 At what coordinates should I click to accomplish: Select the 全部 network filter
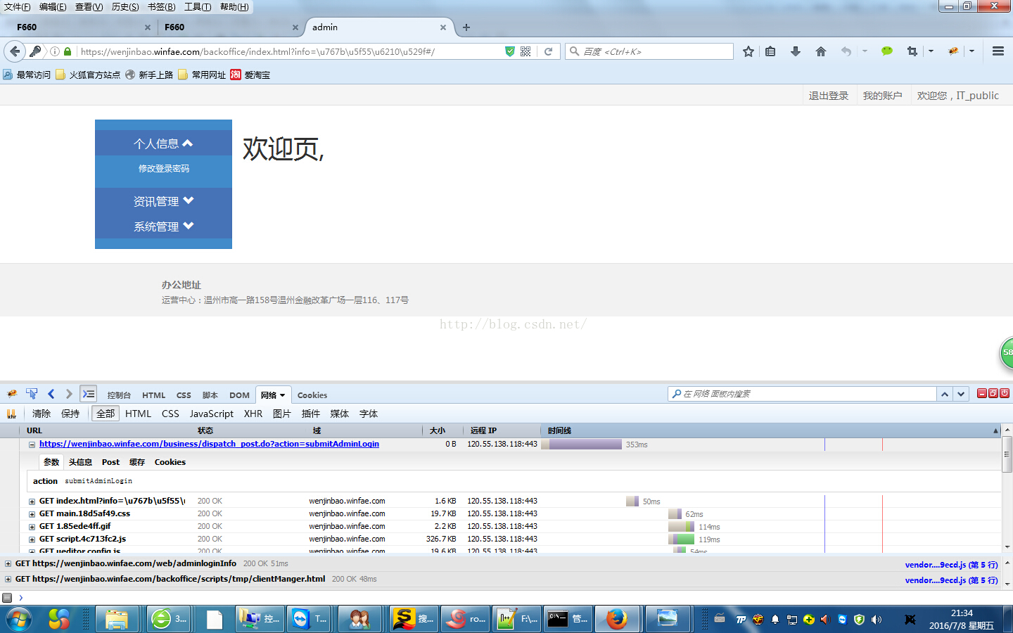[106, 414]
